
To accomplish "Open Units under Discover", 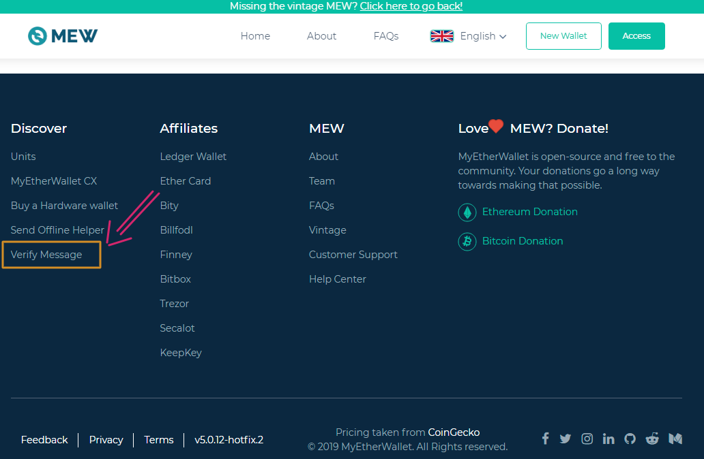I will [x=23, y=157].
